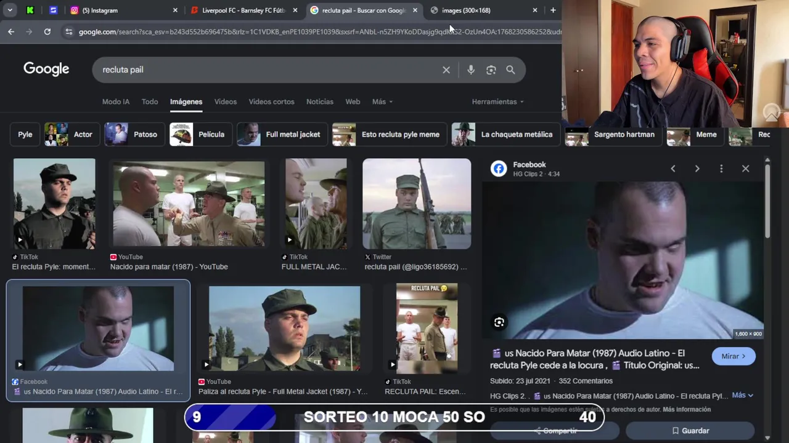Viewport: 789px width, 443px height.
Task: Apply the La chaqueta metálica filter chip
Action: point(505,134)
